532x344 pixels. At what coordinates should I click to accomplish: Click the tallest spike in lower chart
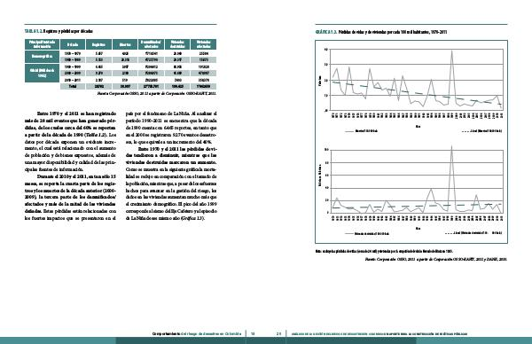coord(451,146)
